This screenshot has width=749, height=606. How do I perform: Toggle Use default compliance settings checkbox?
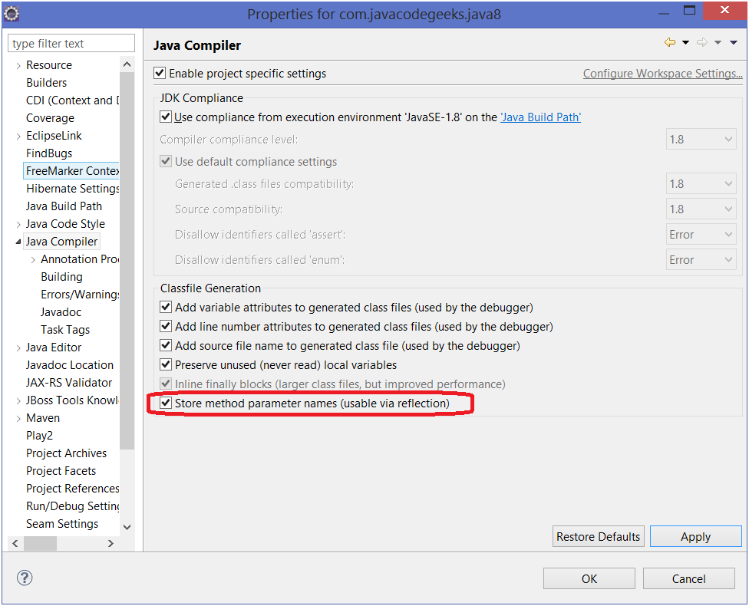coord(166,161)
